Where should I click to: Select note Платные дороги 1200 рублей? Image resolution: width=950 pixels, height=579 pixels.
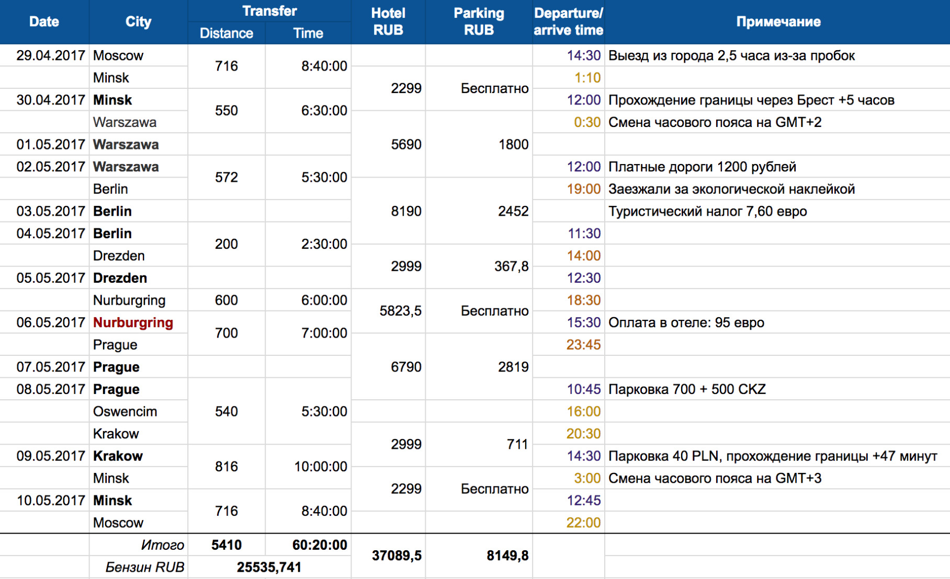(777, 167)
